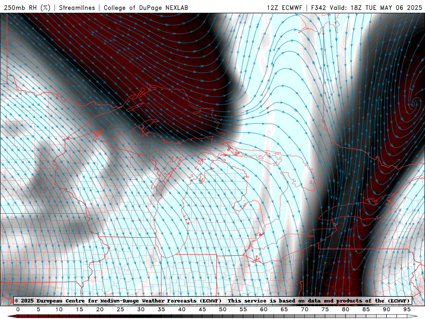The image size is (425, 319).
Task: Click the colorbar label "75"
Action: click(x=325, y=309)
